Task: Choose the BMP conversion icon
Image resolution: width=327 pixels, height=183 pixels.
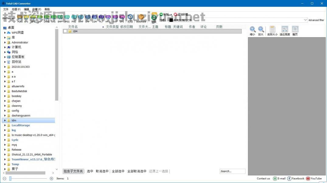Action: click(60, 18)
